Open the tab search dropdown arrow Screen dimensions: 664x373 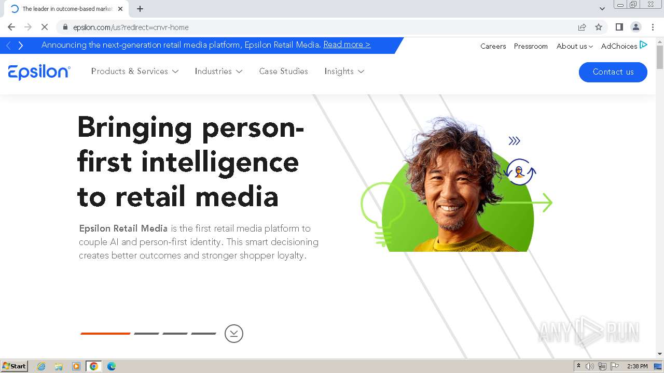coord(602,9)
